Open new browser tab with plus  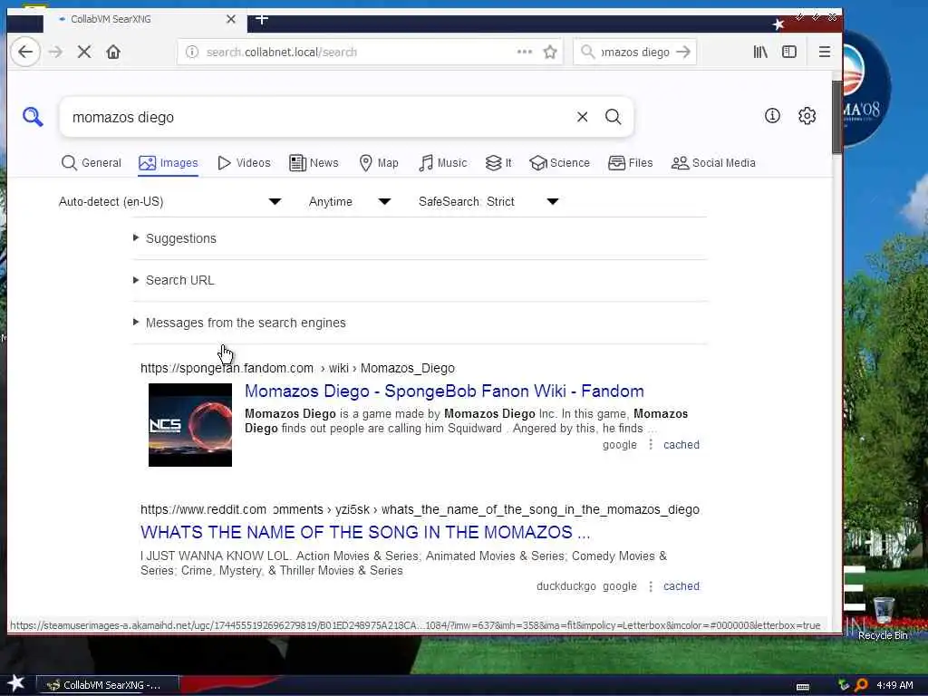[262, 19]
